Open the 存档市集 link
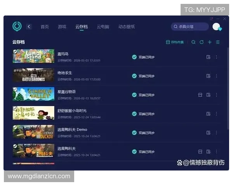 click(x=175, y=42)
